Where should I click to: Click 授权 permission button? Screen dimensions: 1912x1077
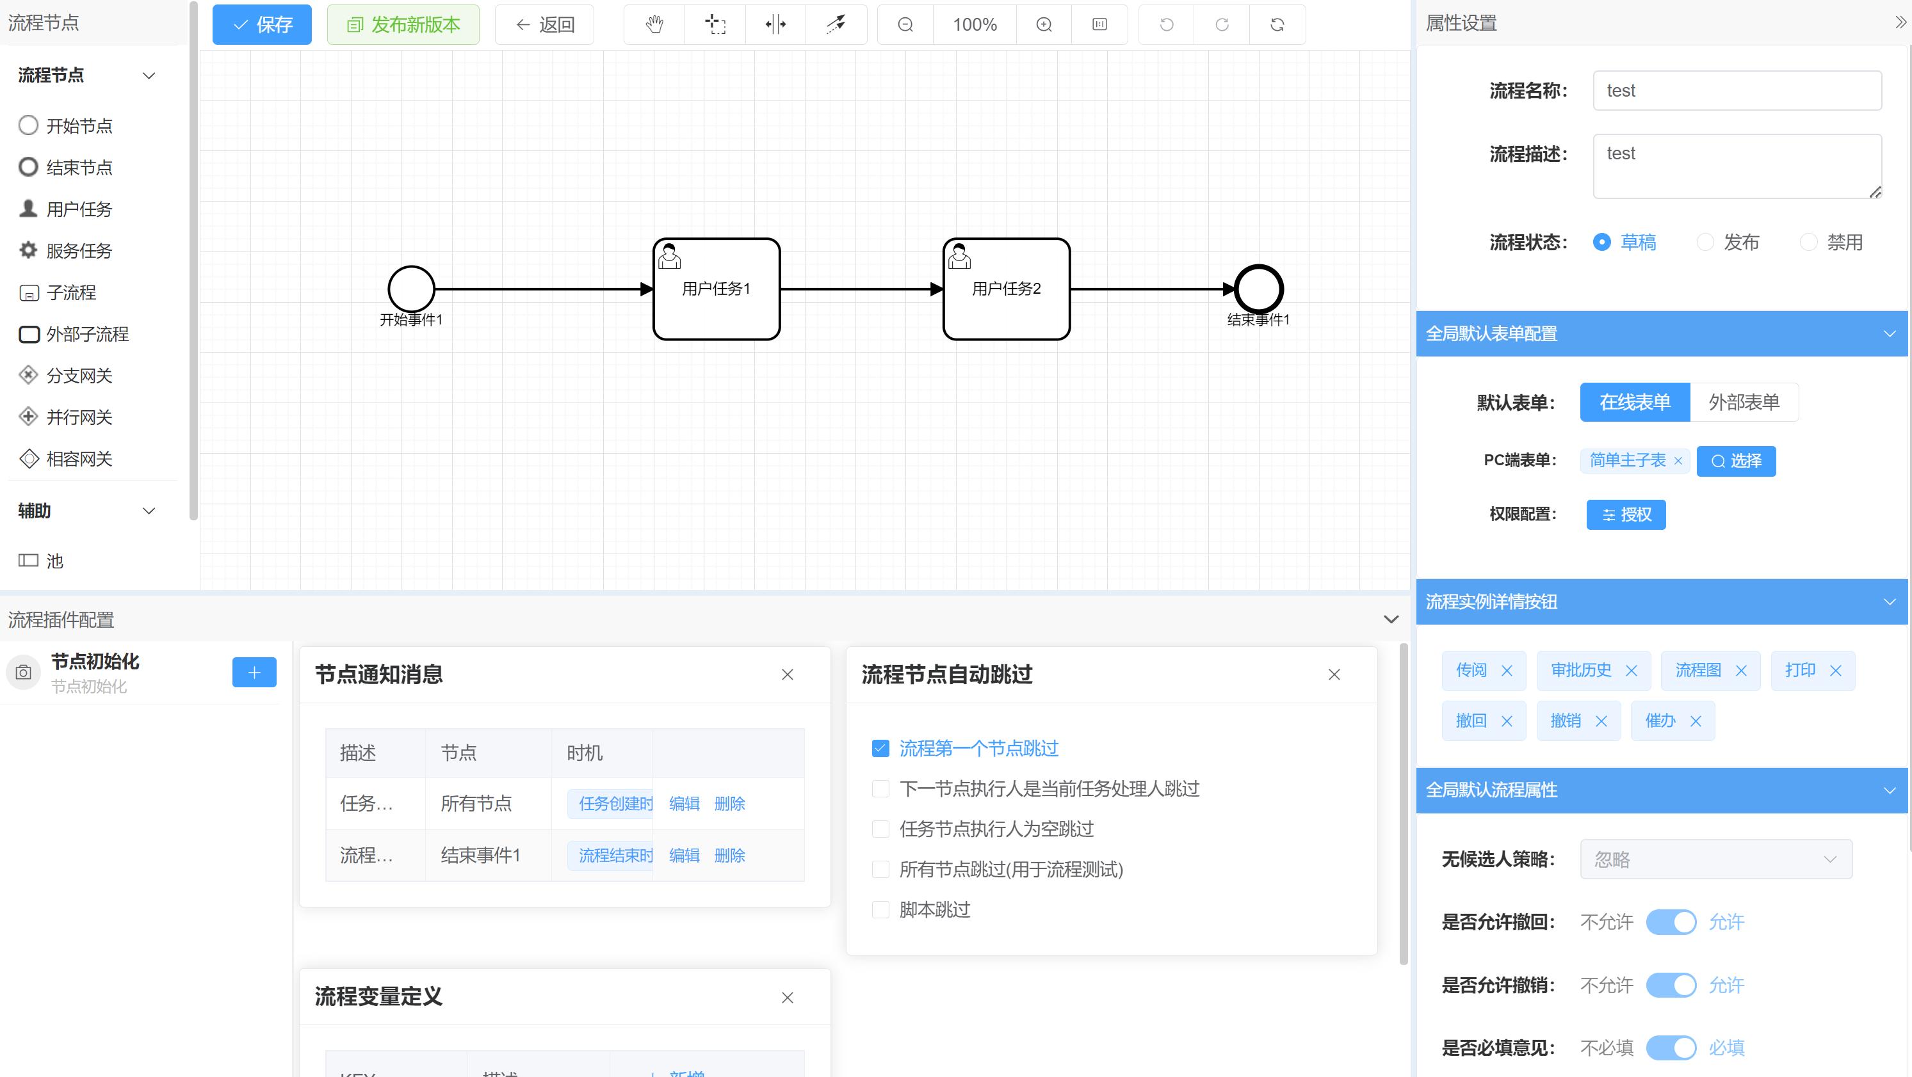(1626, 514)
